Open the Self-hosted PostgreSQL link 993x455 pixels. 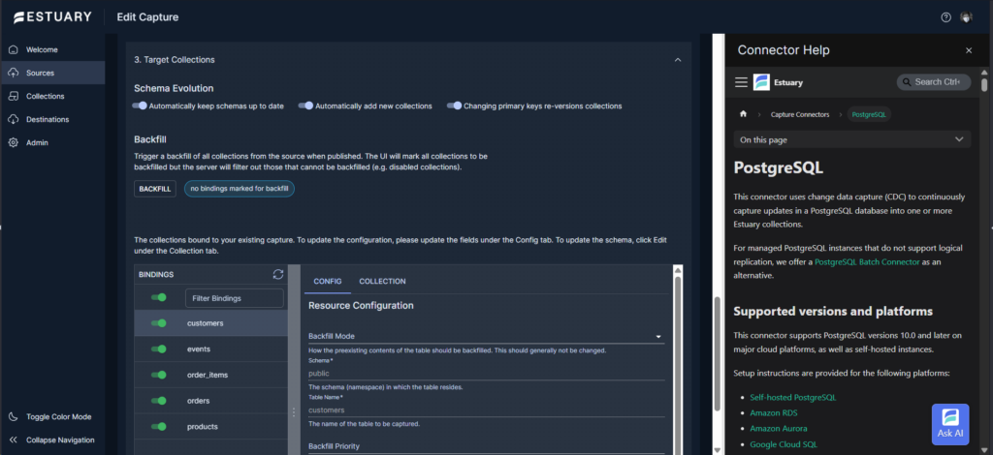[793, 398]
